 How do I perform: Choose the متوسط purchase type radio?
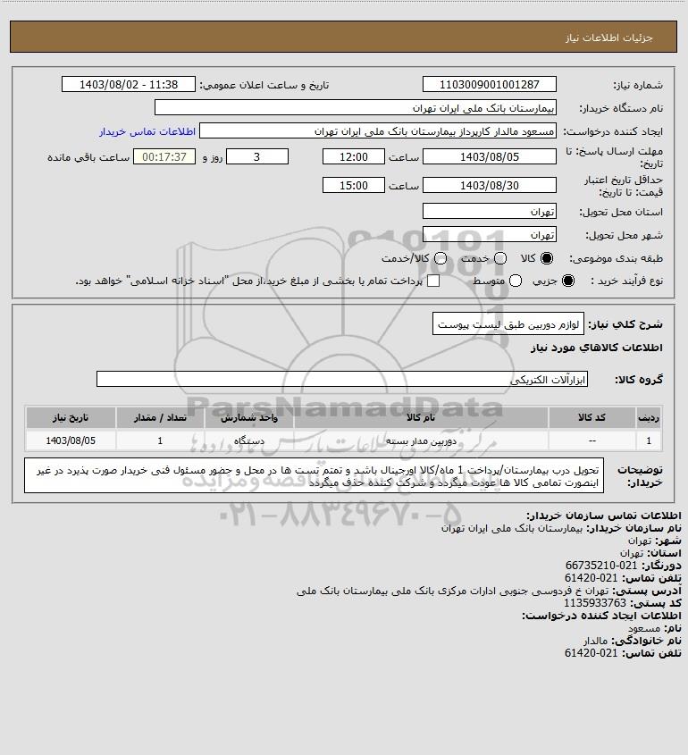516,281
